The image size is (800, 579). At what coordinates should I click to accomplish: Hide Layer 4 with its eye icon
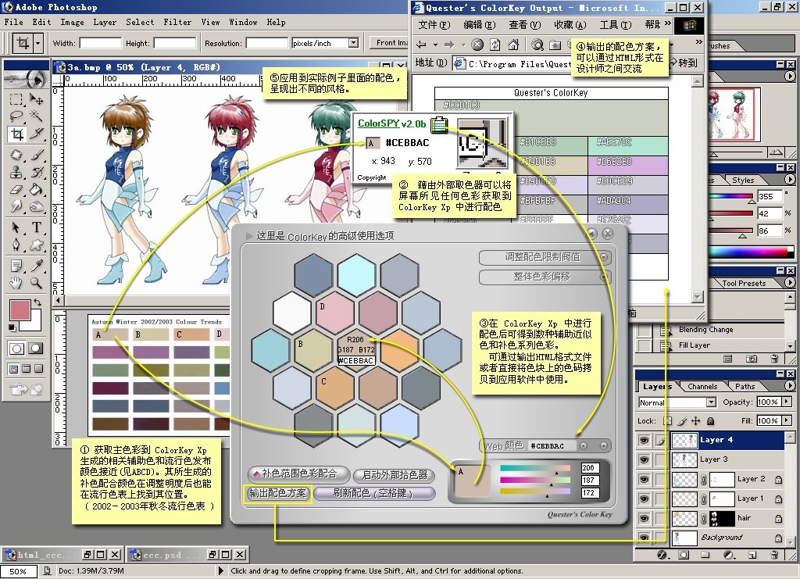(644, 440)
